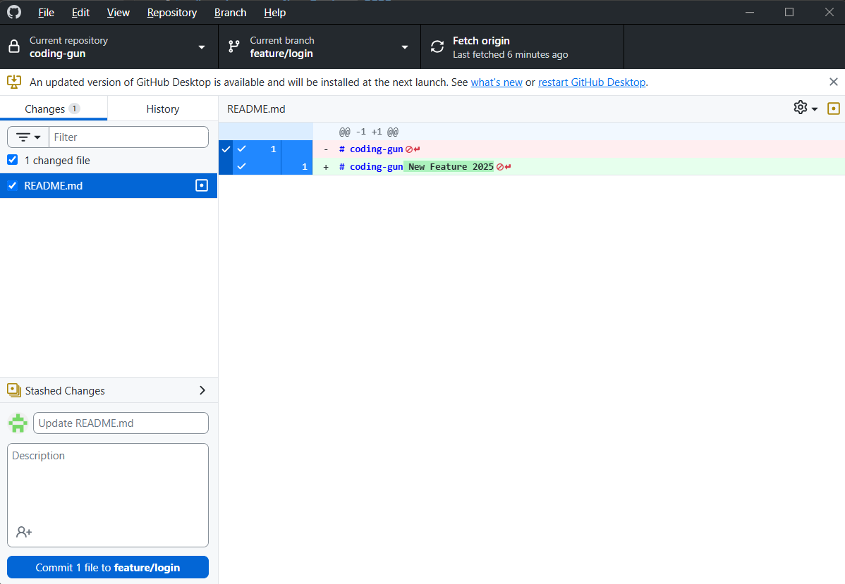The height and width of the screenshot is (584, 845).
Task: Click the 'restart GitHub Desktop' link
Action: coord(592,82)
